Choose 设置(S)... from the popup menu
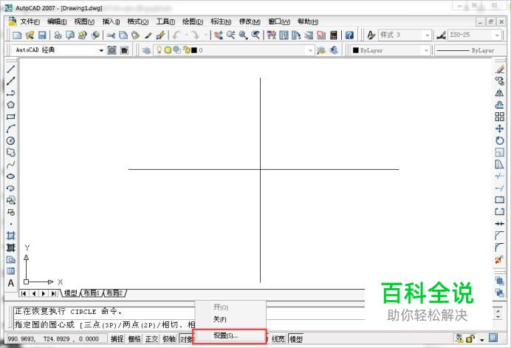The height and width of the screenshot is (348, 511). click(x=230, y=335)
